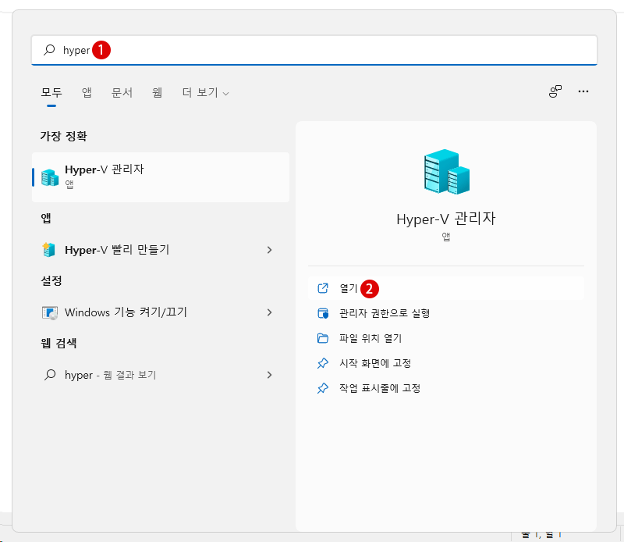Viewport: 624px width, 542px height.
Task: Click the magnifier icon beside the hyper web result
Action: coord(50,375)
